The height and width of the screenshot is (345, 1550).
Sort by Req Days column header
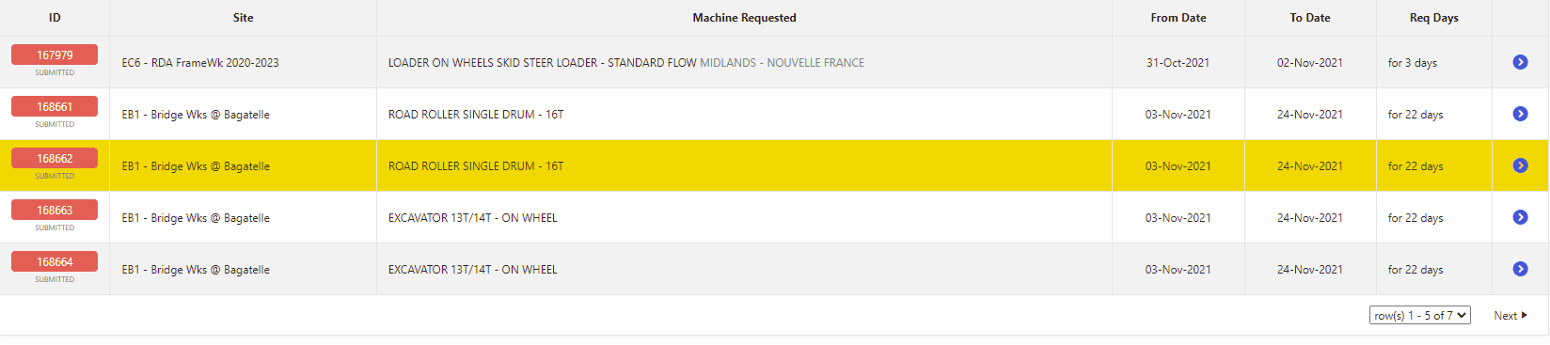pos(1434,18)
